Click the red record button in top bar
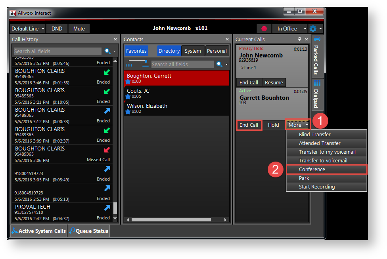Viewport: 387px width, 259px height. (264, 29)
